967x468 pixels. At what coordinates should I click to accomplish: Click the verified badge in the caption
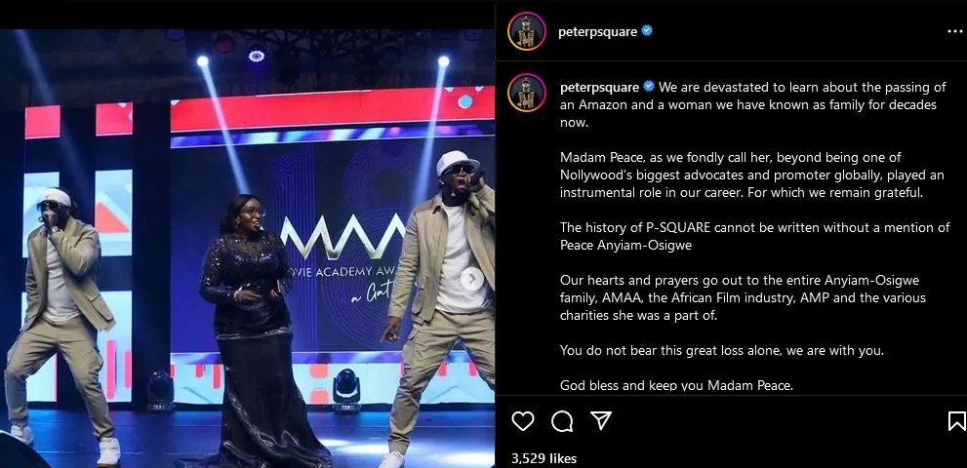(649, 87)
